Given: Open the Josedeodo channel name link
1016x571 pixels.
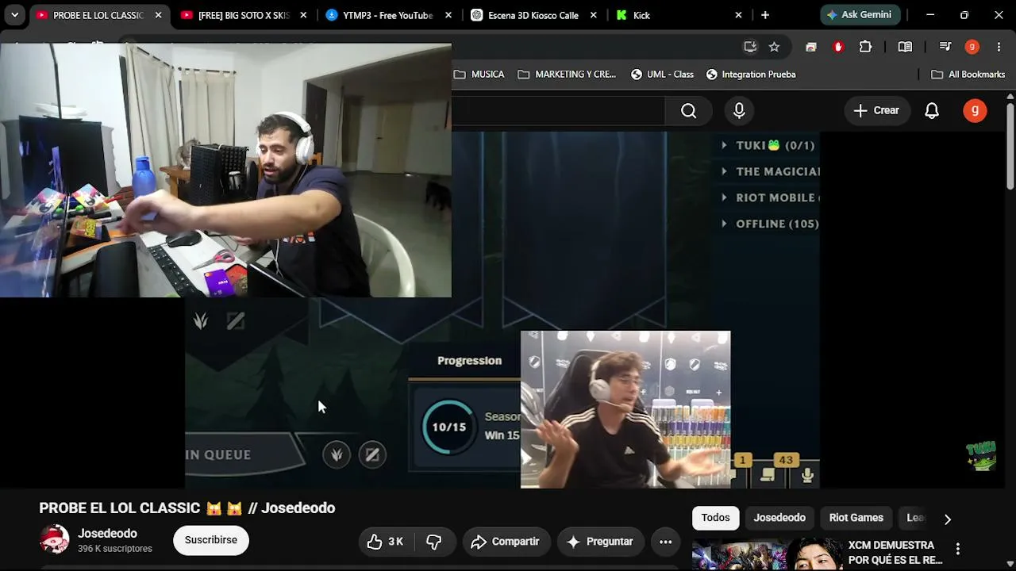Looking at the screenshot, I should pyautogui.click(x=107, y=534).
